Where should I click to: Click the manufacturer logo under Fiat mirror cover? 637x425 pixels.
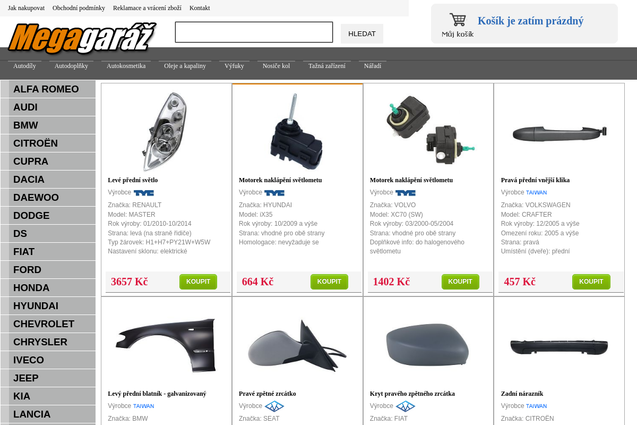point(406,406)
